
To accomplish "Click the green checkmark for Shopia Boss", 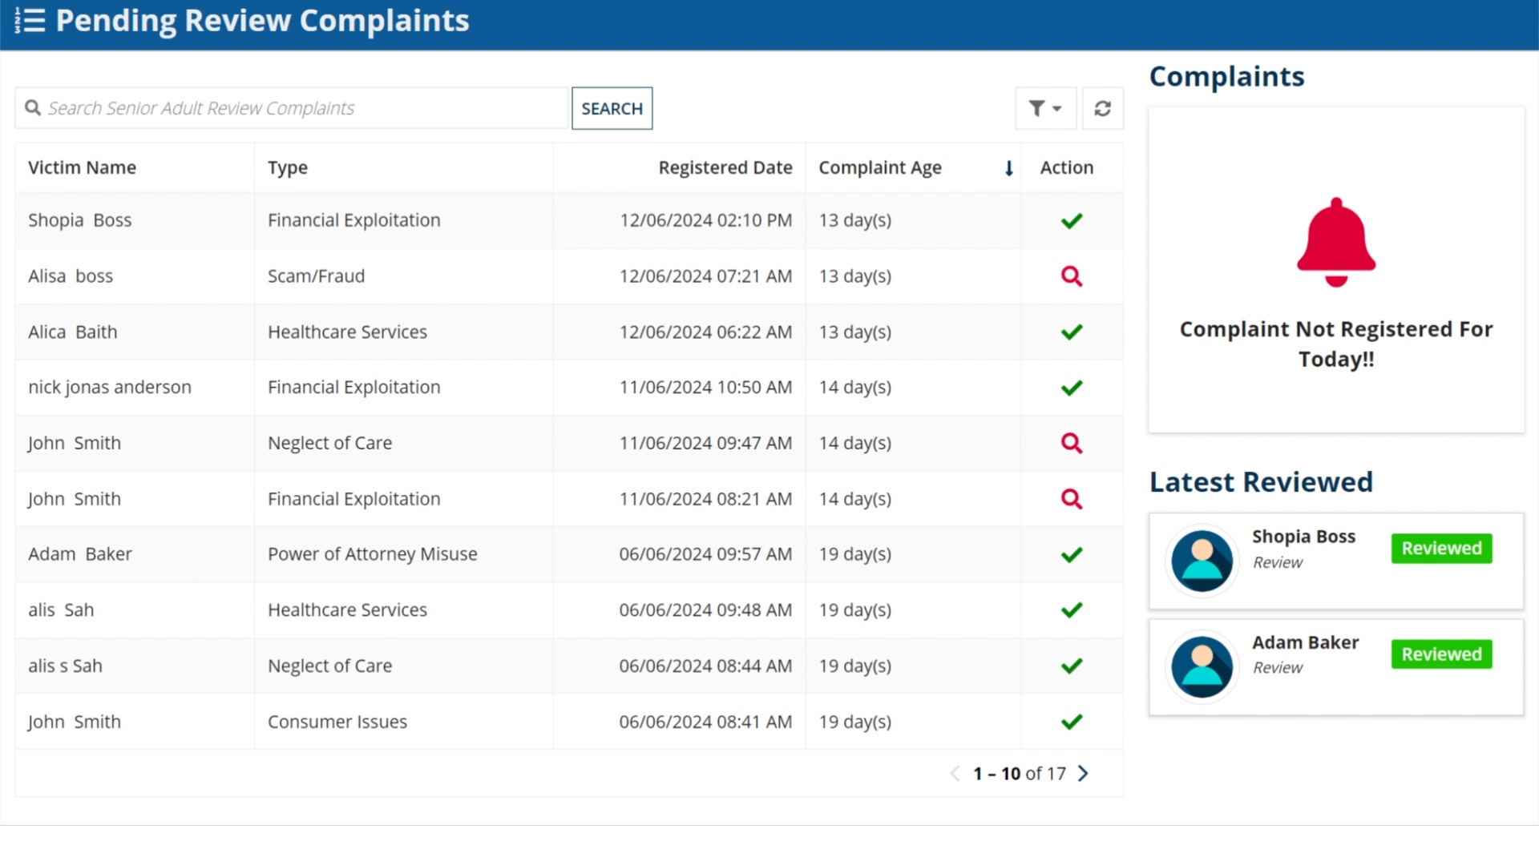I will pyautogui.click(x=1072, y=221).
